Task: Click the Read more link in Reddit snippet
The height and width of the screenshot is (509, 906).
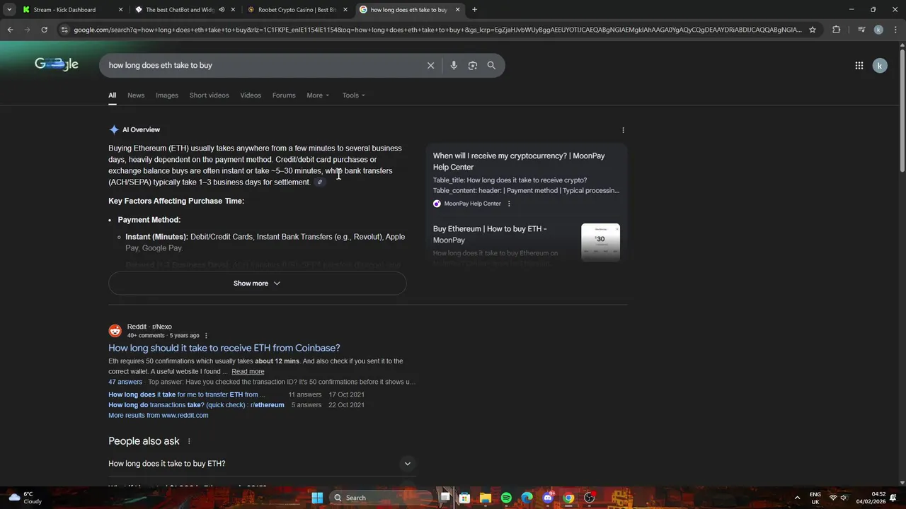Action: pyautogui.click(x=248, y=372)
